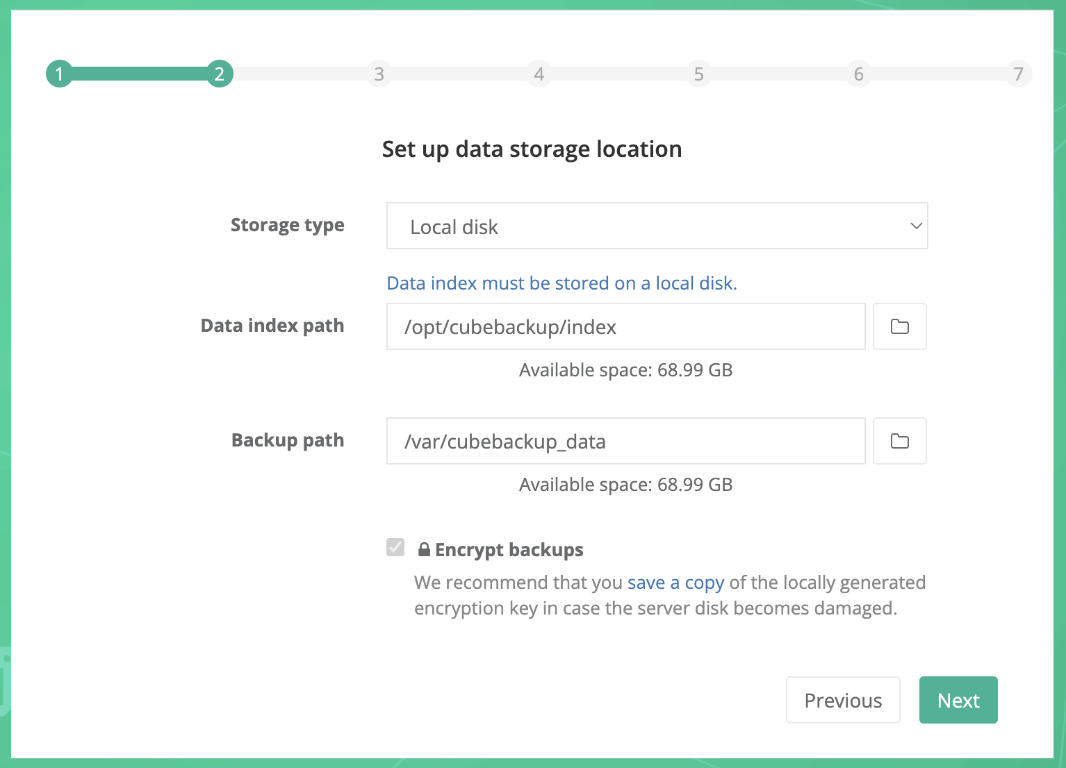Go back with the Previous button
This screenshot has width=1066, height=768.
tap(843, 700)
